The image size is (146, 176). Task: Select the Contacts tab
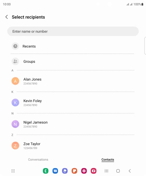coord(108,160)
